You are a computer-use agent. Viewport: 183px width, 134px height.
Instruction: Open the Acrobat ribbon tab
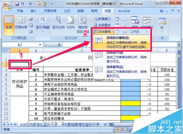point(124,11)
